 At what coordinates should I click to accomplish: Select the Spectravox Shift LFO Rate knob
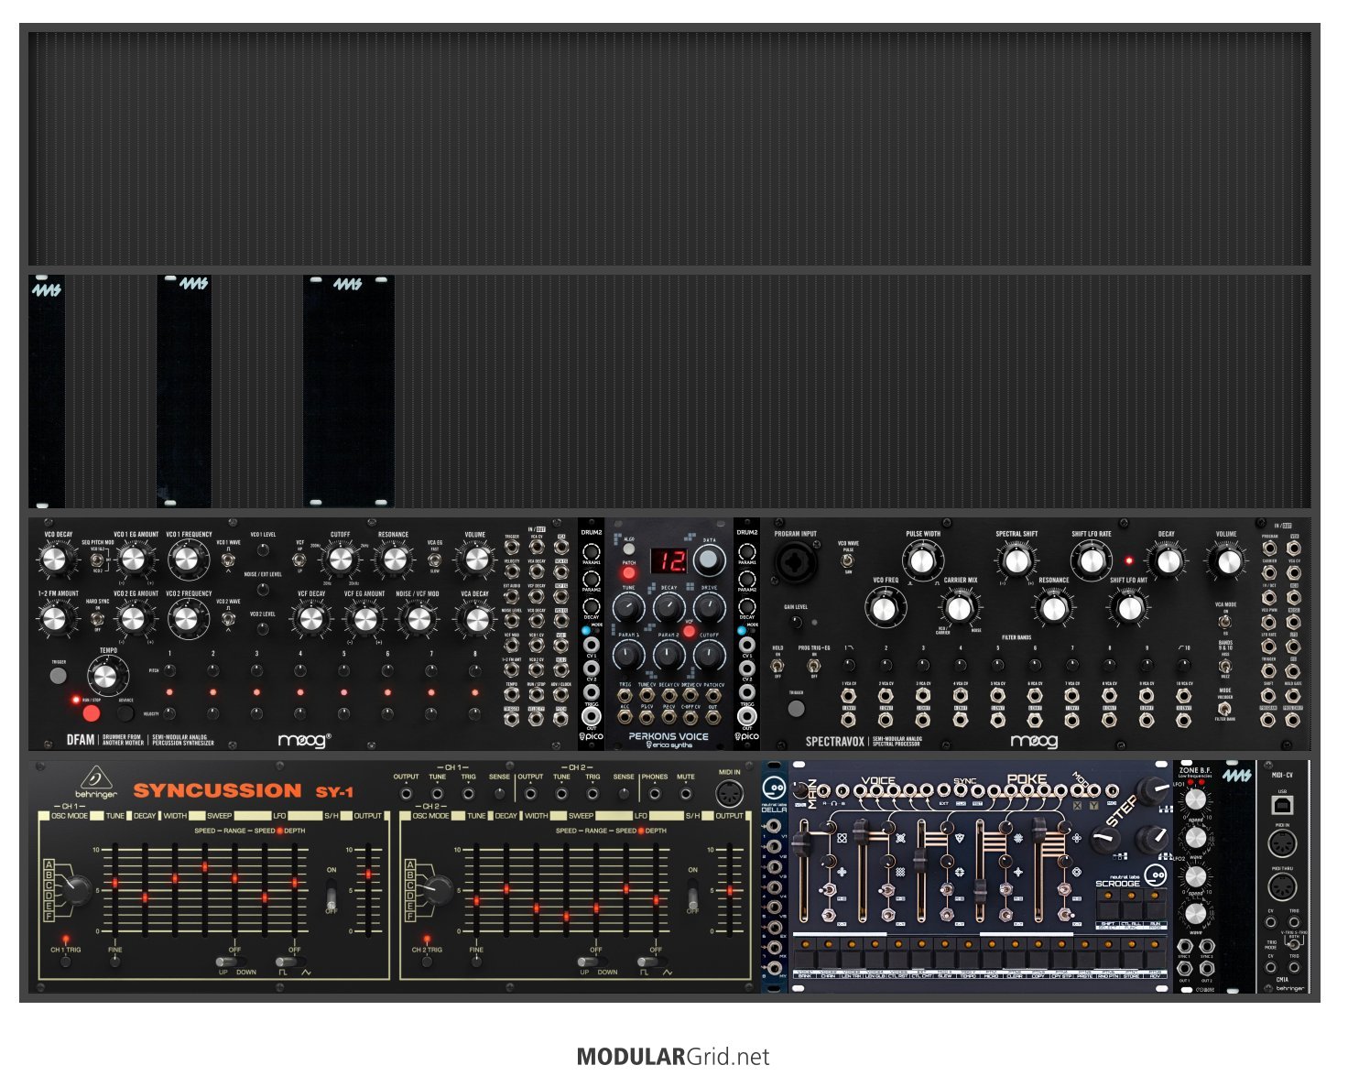(1091, 560)
